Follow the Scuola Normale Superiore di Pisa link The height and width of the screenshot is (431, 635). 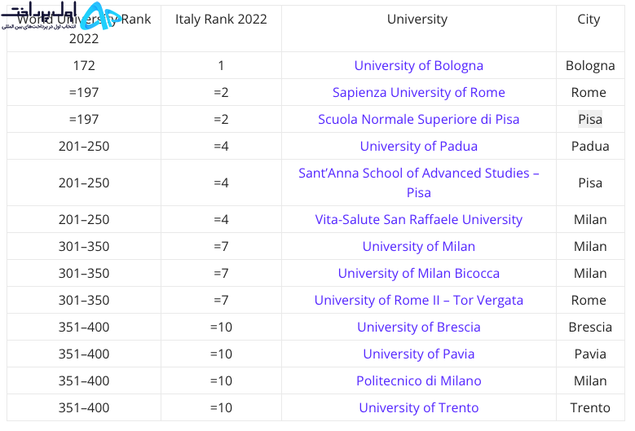pos(418,120)
